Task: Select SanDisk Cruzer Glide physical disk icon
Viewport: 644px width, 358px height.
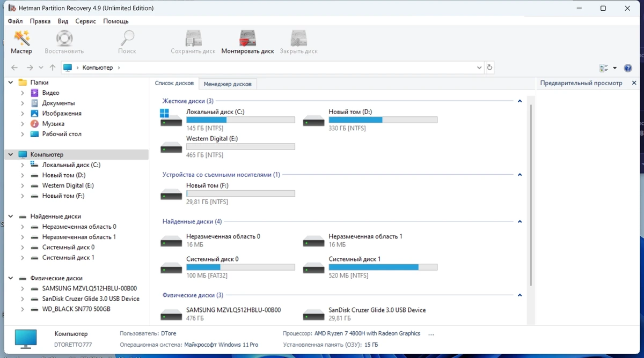Action: (x=314, y=314)
